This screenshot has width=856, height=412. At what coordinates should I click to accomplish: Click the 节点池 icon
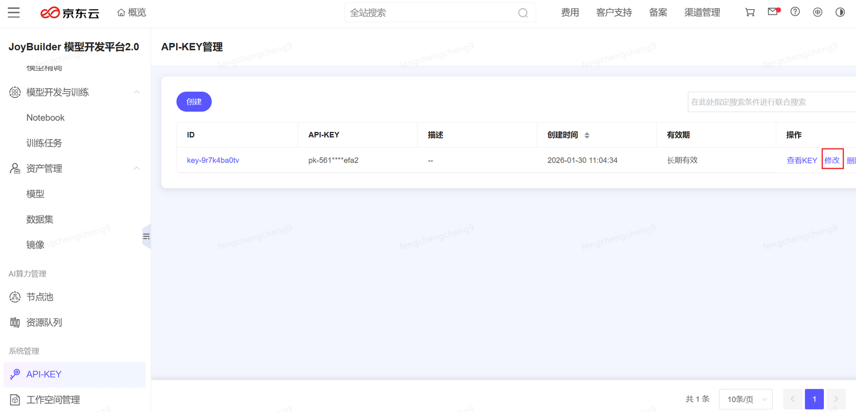(15, 297)
